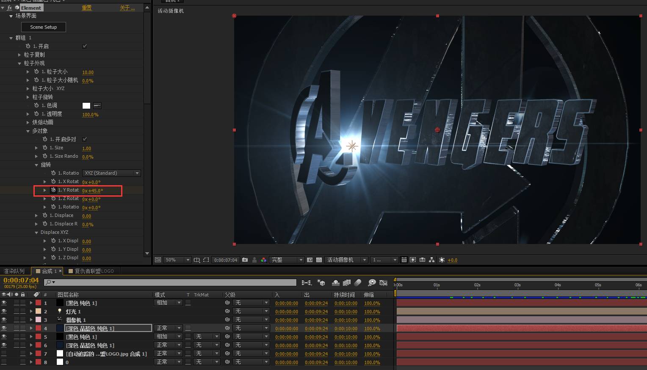Click the timeline layer search field
The image size is (647, 370).
point(170,282)
